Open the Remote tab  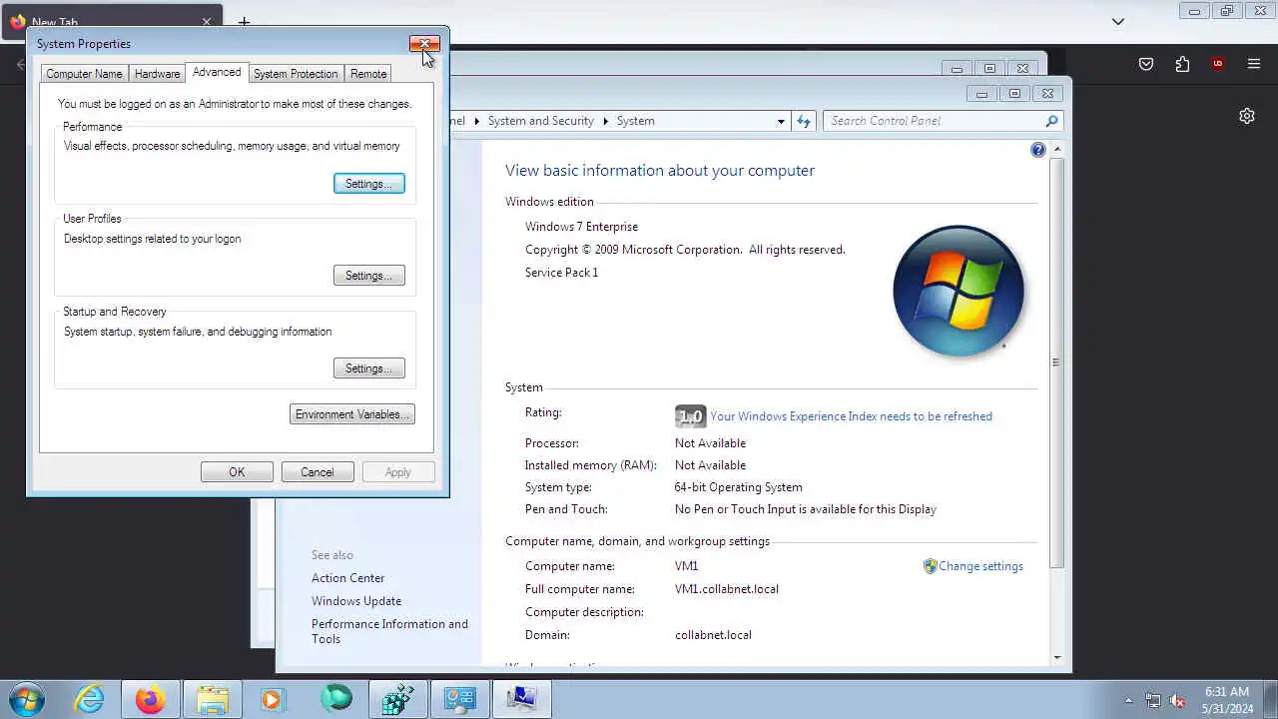368,74
